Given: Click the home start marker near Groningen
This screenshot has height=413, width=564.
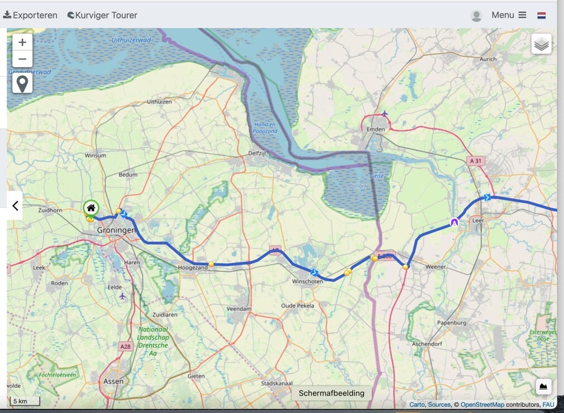Looking at the screenshot, I should tap(91, 208).
